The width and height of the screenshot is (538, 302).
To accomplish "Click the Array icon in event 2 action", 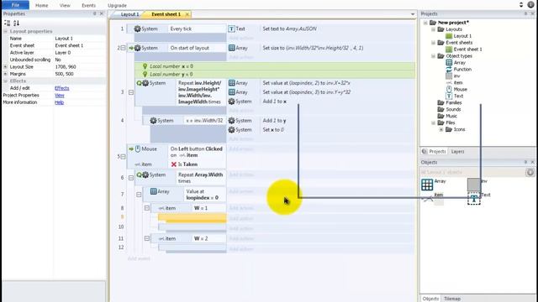I will (x=232, y=48).
